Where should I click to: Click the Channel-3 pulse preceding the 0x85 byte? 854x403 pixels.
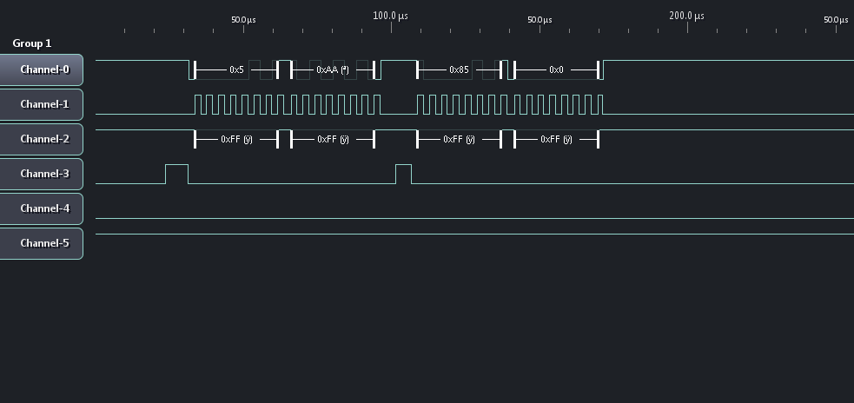(x=404, y=174)
